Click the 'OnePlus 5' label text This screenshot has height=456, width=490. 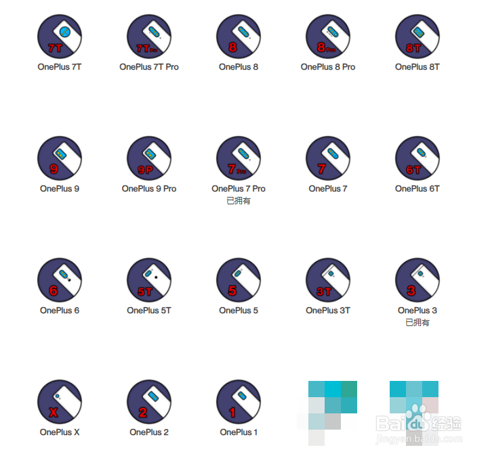pos(239,311)
